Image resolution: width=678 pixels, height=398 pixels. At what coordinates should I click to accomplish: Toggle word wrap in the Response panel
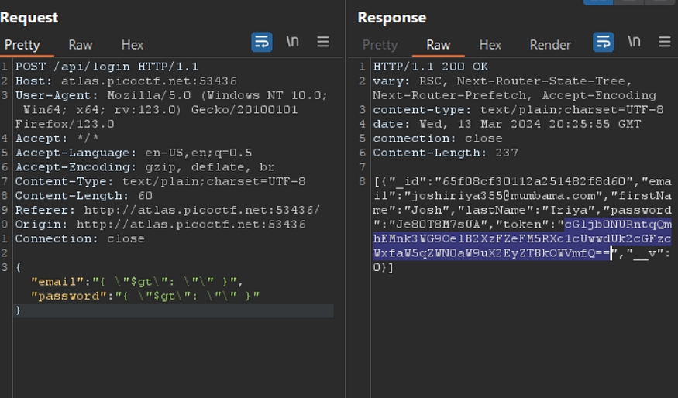tap(603, 43)
